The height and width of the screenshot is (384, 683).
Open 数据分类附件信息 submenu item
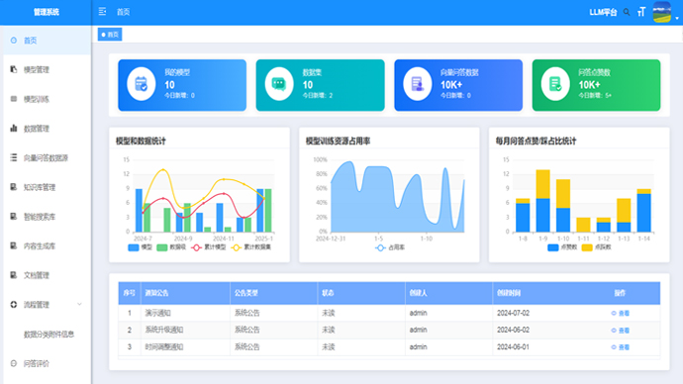pyautogui.click(x=48, y=335)
